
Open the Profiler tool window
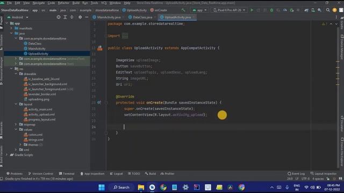pyautogui.click(x=167, y=174)
